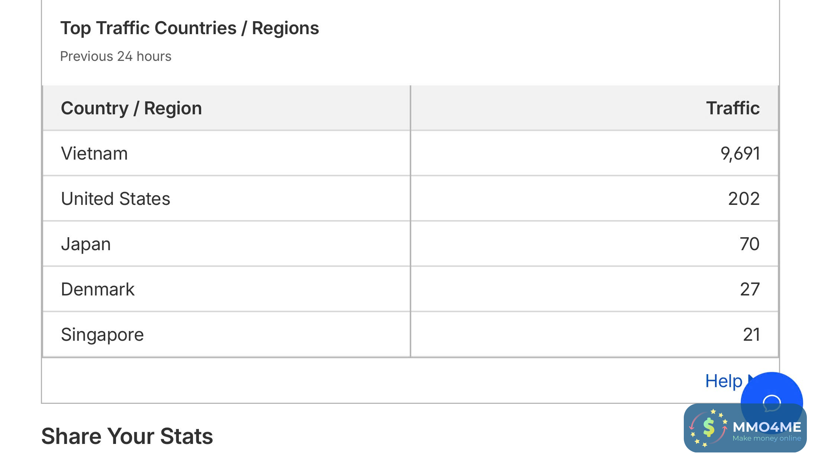Click the Traffic column header
Image resolution: width=821 pixels, height=461 pixels.
733,108
